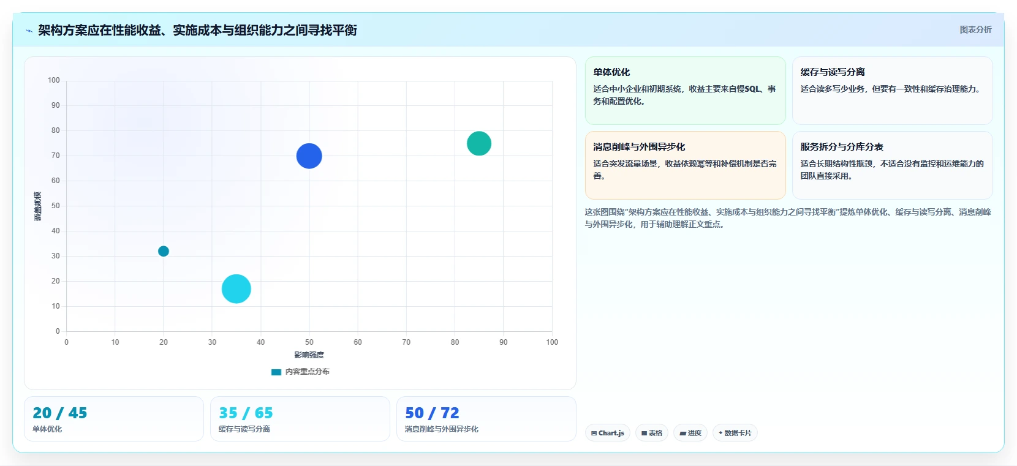Click the 表格 tag chip

click(x=652, y=433)
